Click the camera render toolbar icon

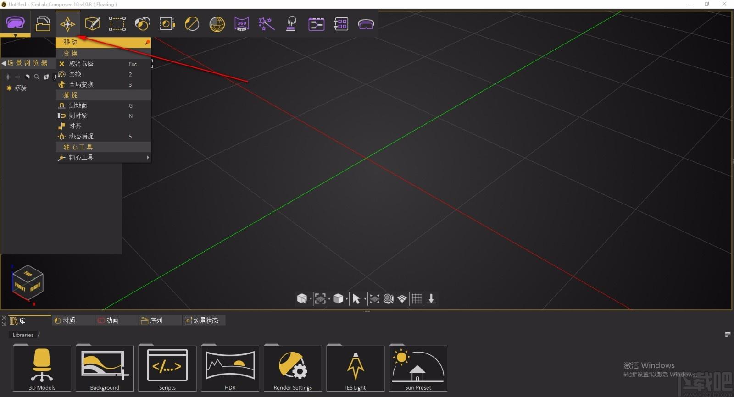(x=167, y=23)
